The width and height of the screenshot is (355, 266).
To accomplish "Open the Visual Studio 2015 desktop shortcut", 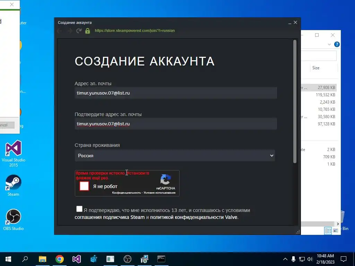I will click(14, 153).
